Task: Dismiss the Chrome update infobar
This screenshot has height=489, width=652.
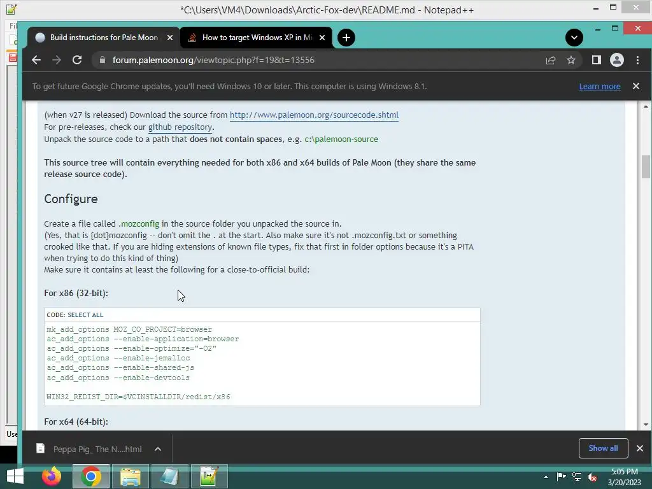Action: [636, 86]
